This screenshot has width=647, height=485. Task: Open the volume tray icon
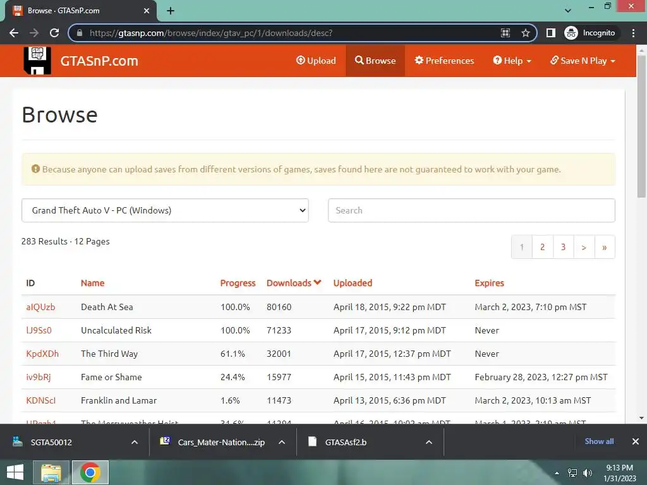point(588,473)
